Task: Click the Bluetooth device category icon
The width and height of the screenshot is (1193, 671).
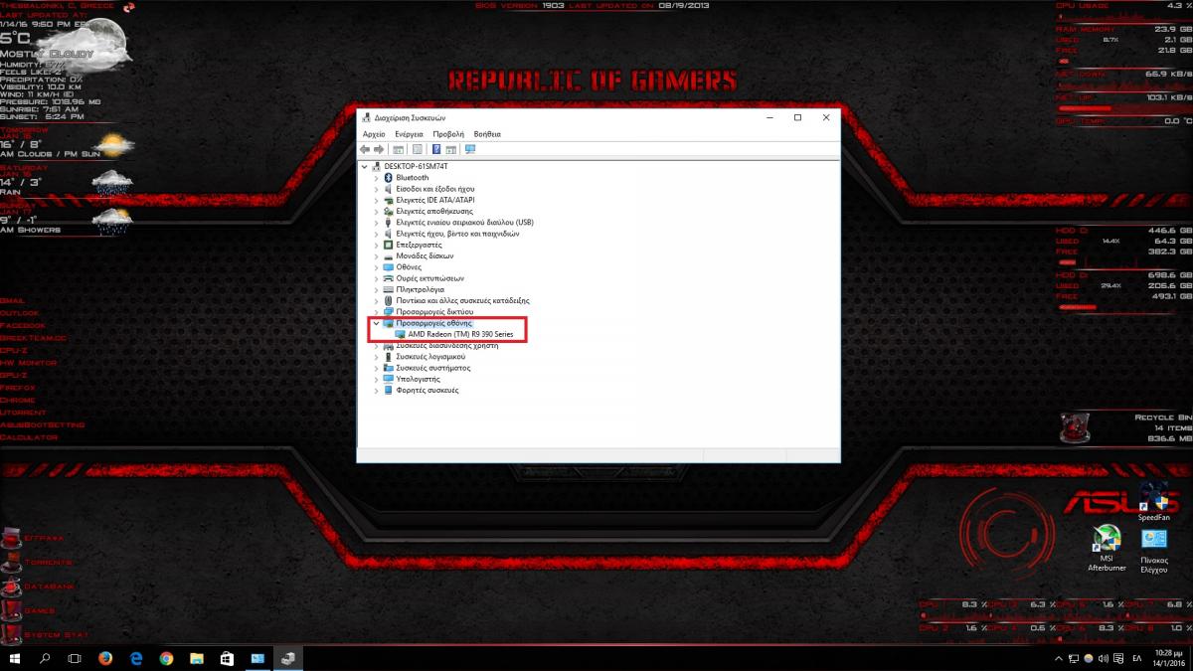Action: click(389, 177)
